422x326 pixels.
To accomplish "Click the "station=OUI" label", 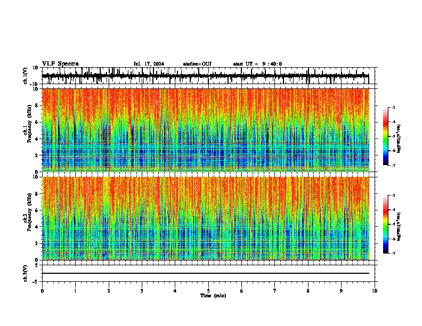I will (x=197, y=64).
